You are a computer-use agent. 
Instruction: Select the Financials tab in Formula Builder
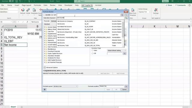coord(47,21)
